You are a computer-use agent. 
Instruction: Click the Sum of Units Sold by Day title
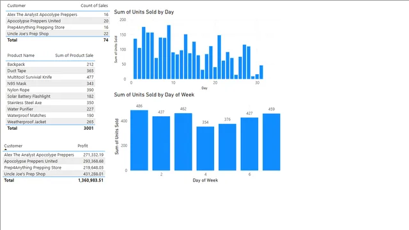pyautogui.click(x=144, y=12)
